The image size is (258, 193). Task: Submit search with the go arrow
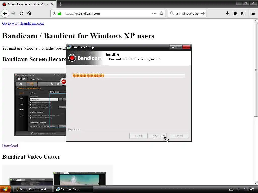point(203,13)
